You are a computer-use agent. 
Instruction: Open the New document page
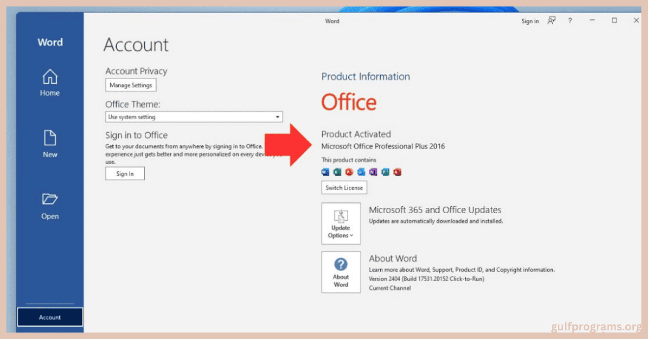[50, 139]
